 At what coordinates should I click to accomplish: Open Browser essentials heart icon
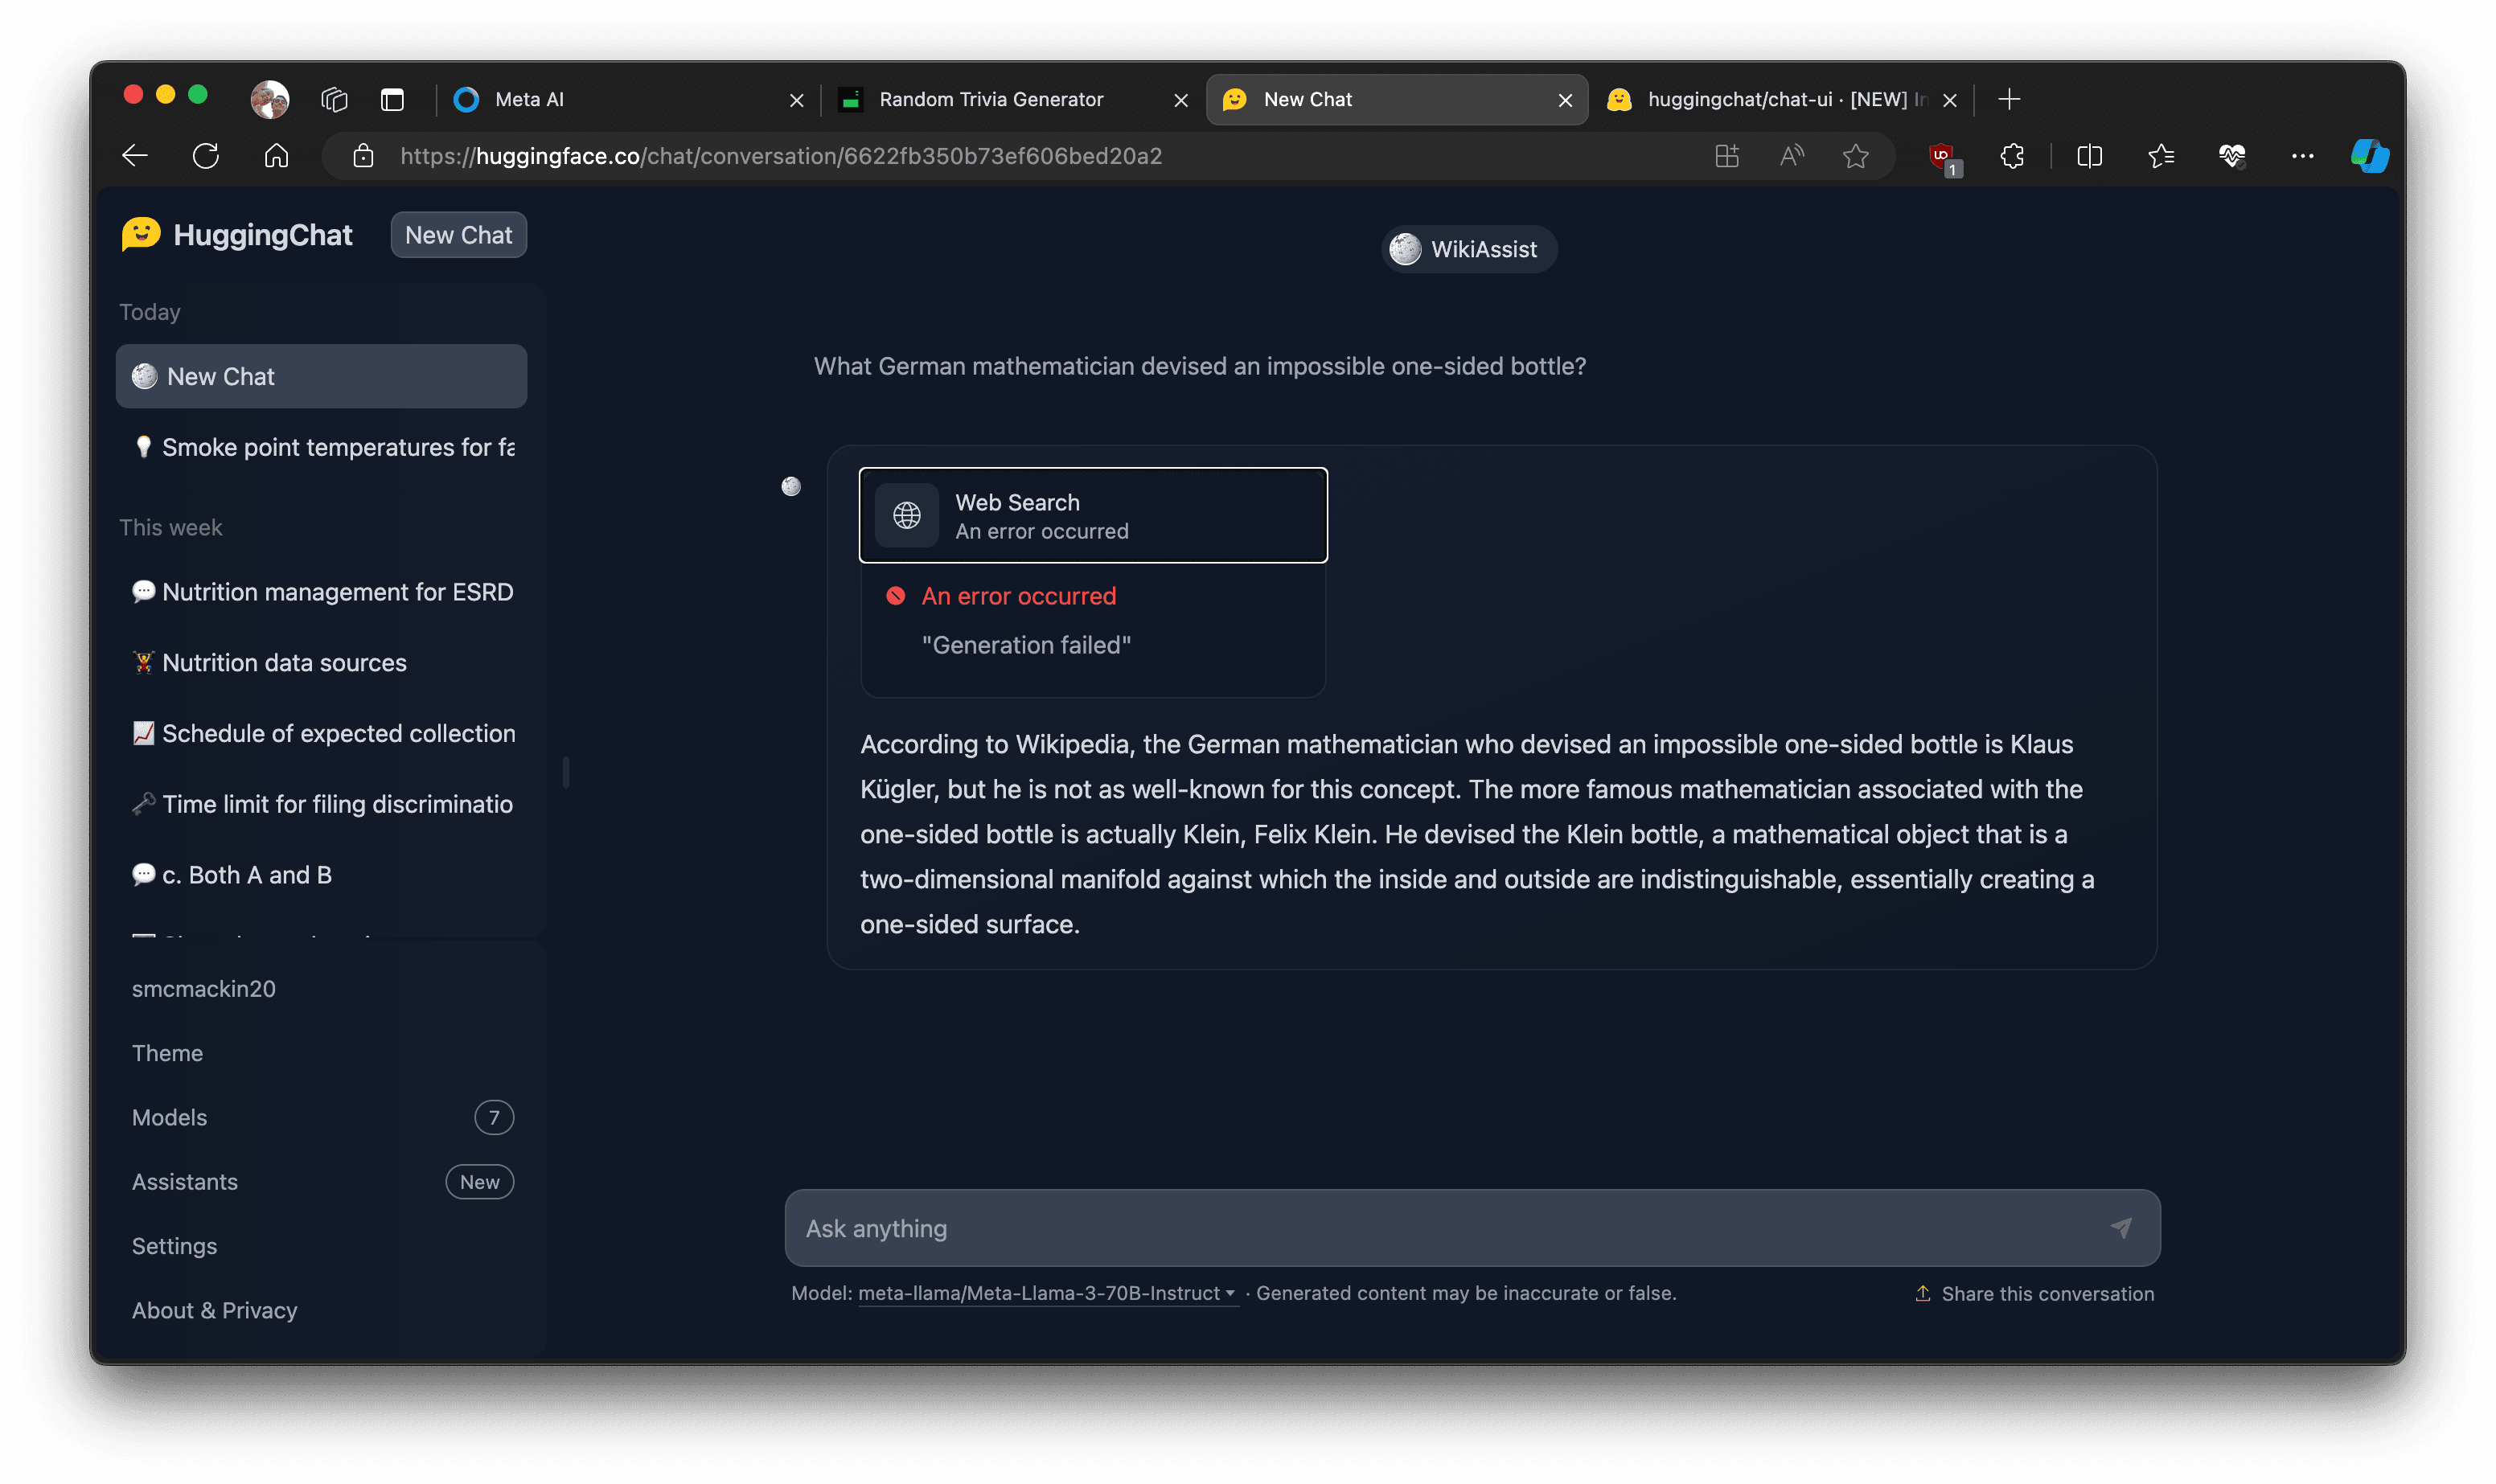point(2231,156)
